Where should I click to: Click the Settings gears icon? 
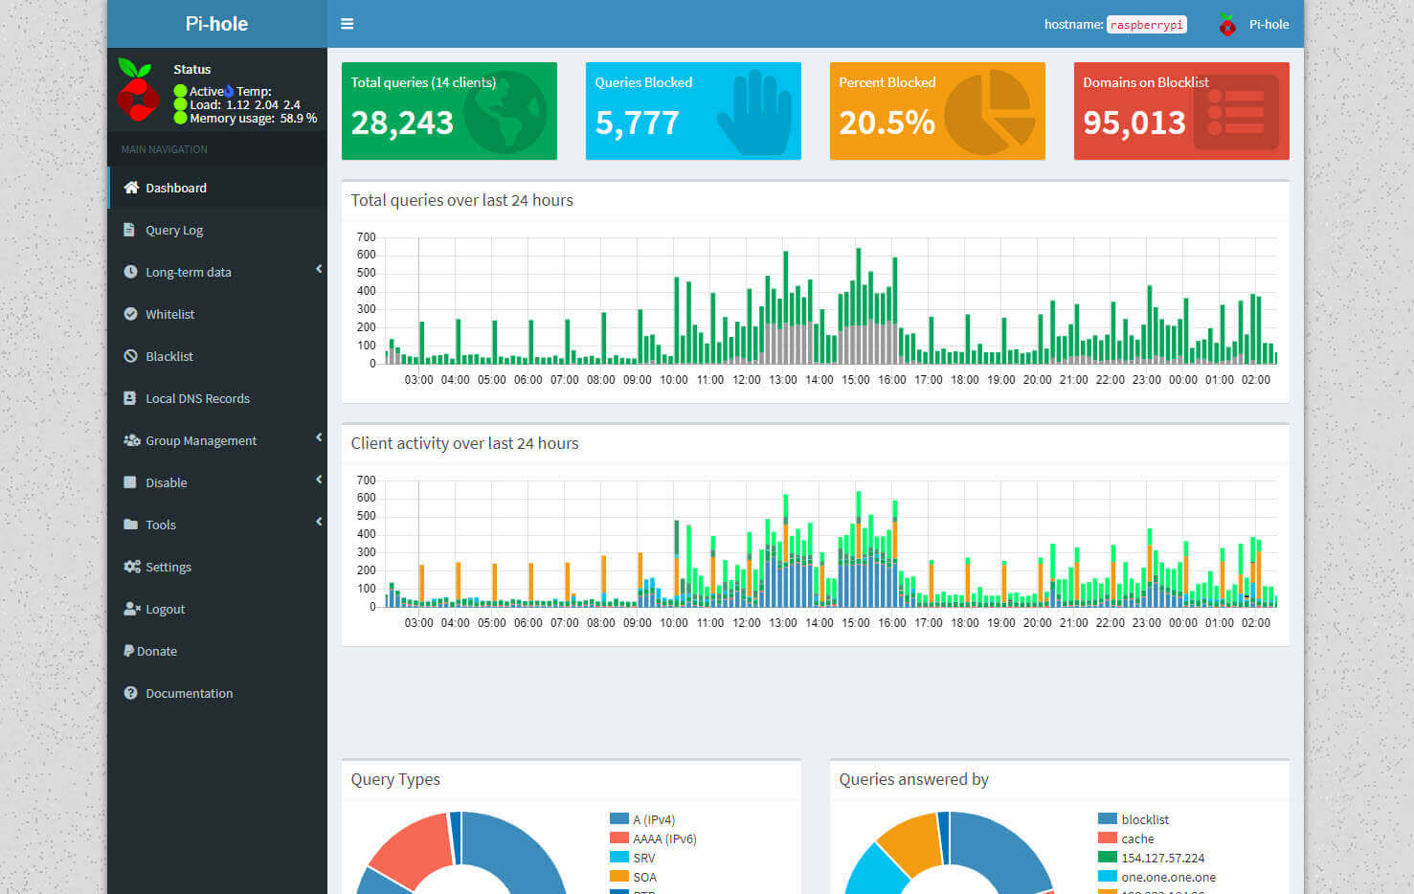(131, 567)
